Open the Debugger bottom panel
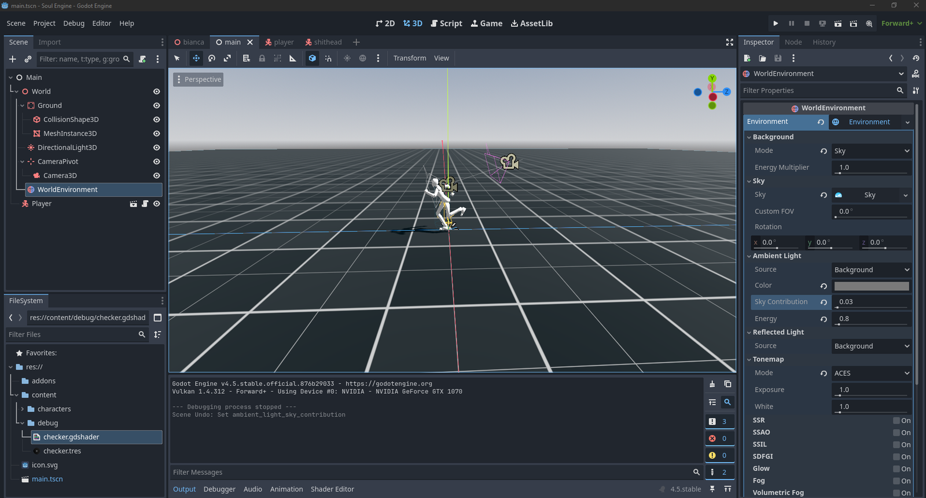The height and width of the screenshot is (498, 926). (x=219, y=489)
